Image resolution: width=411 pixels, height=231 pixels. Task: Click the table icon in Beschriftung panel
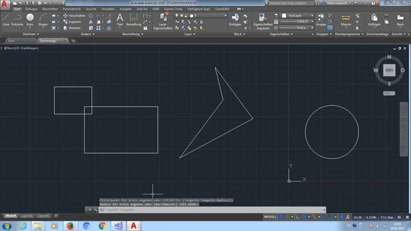click(146, 28)
